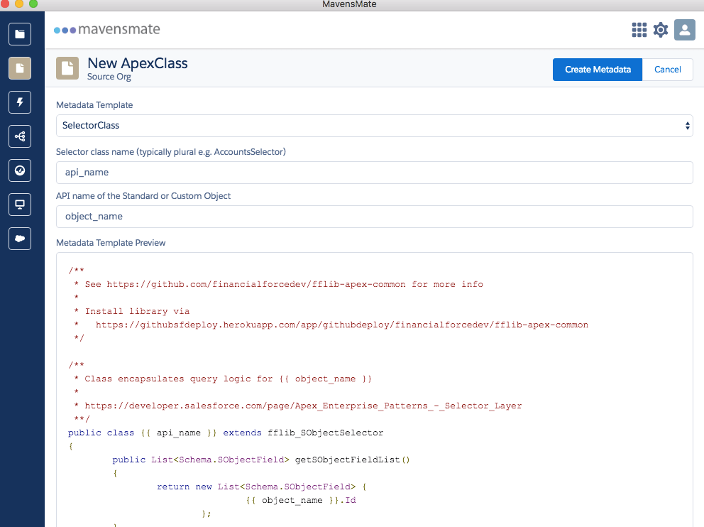The height and width of the screenshot is (527, 704).
Task: Open the tests checkmark circle icon
Action: pos(20,170)
